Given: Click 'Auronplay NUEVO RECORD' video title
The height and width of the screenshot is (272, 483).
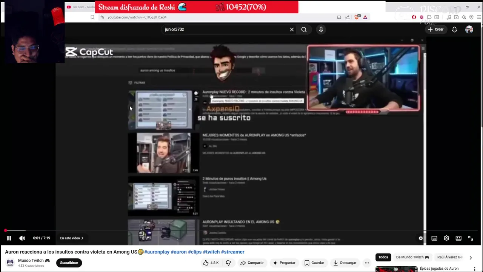Looking at the screenshot, I should [254, 92].
